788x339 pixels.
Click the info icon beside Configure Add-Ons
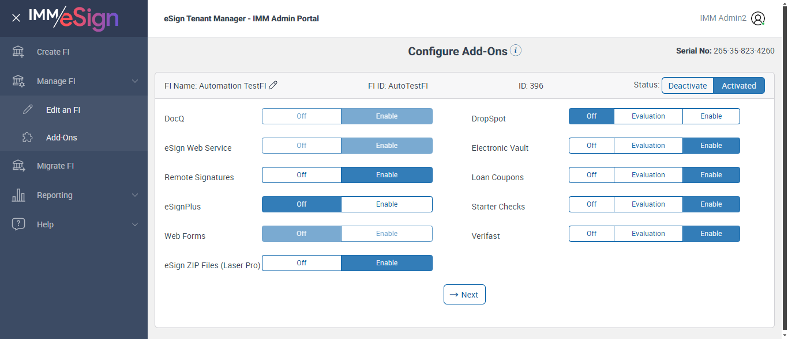click(516, 51)
